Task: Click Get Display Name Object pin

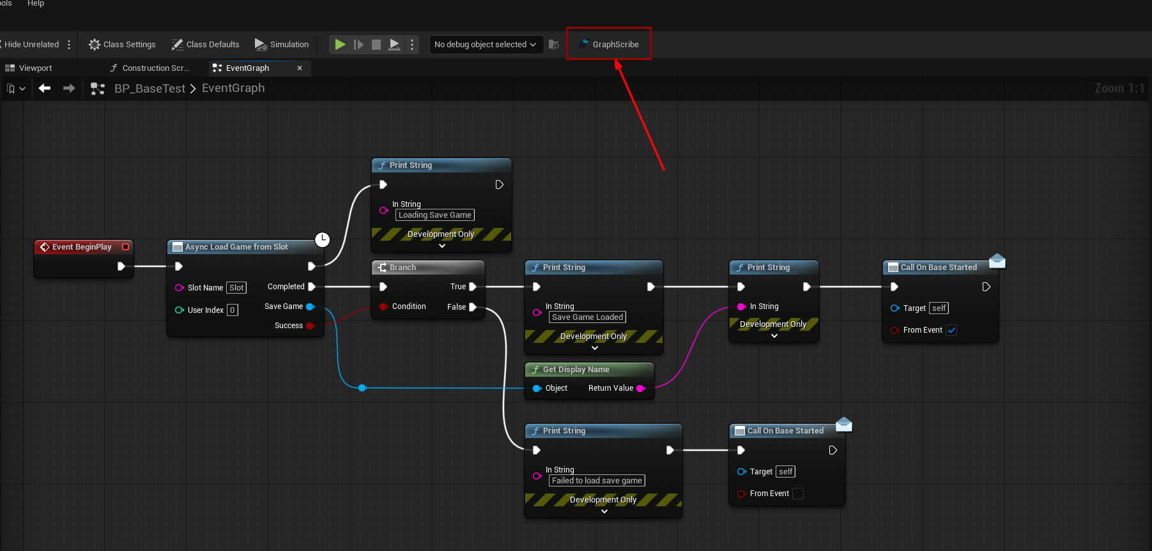Action: [x=537, y=388]
